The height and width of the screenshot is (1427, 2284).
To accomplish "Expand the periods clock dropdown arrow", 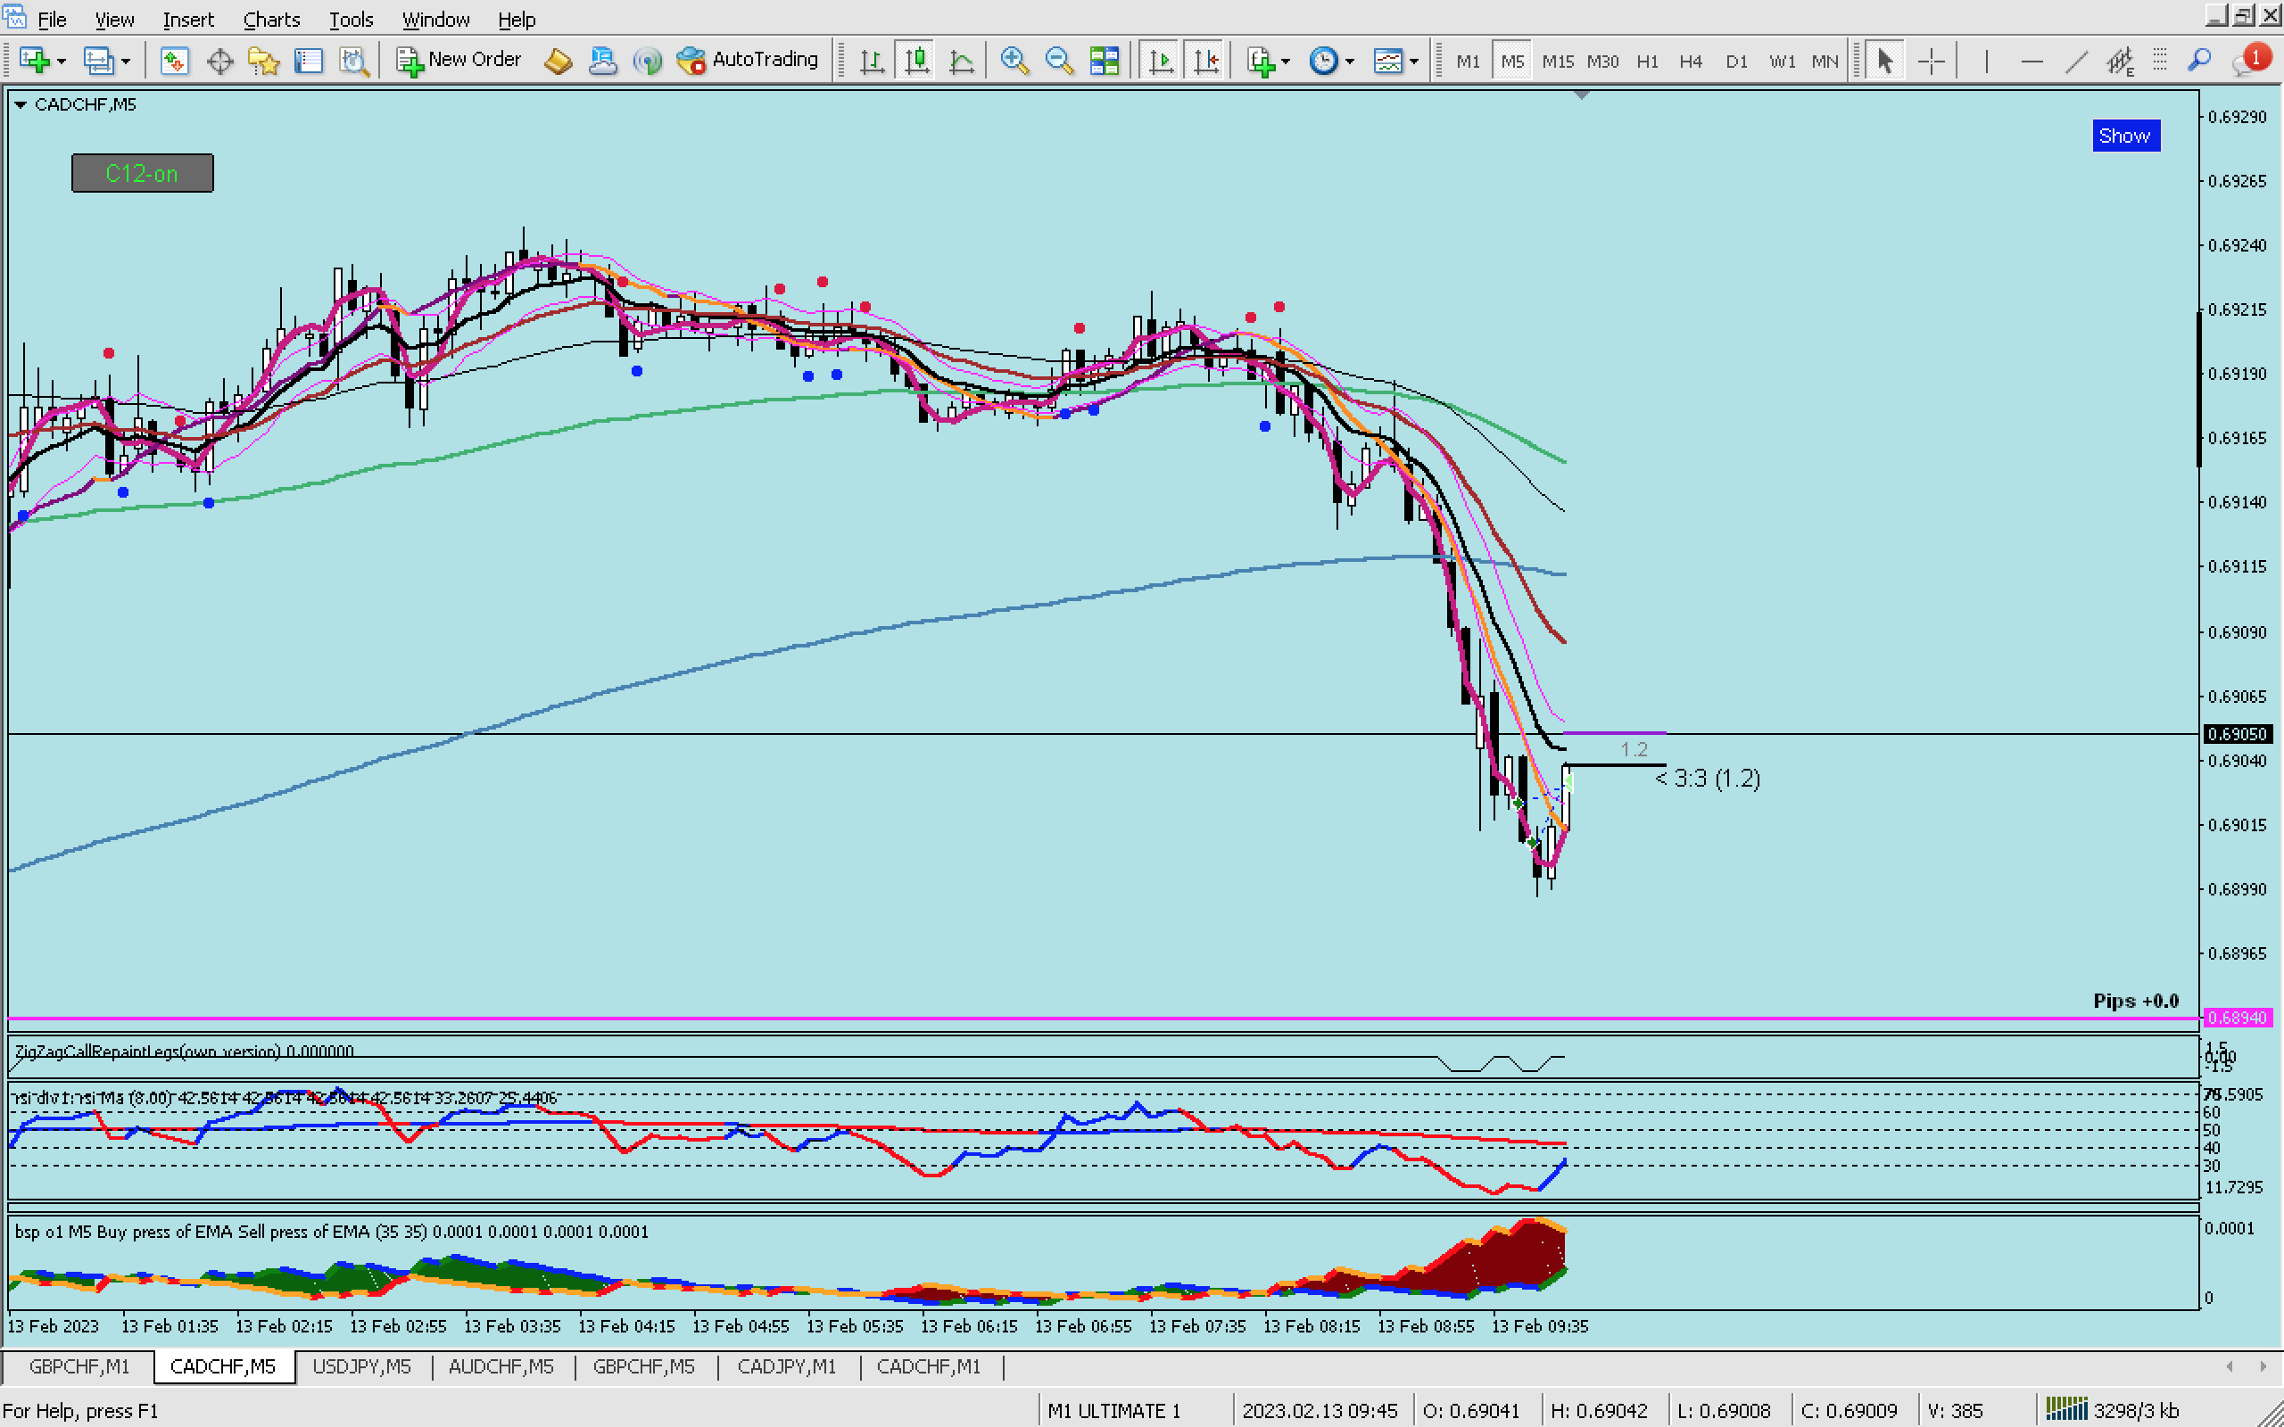I will pos(1350,62).
